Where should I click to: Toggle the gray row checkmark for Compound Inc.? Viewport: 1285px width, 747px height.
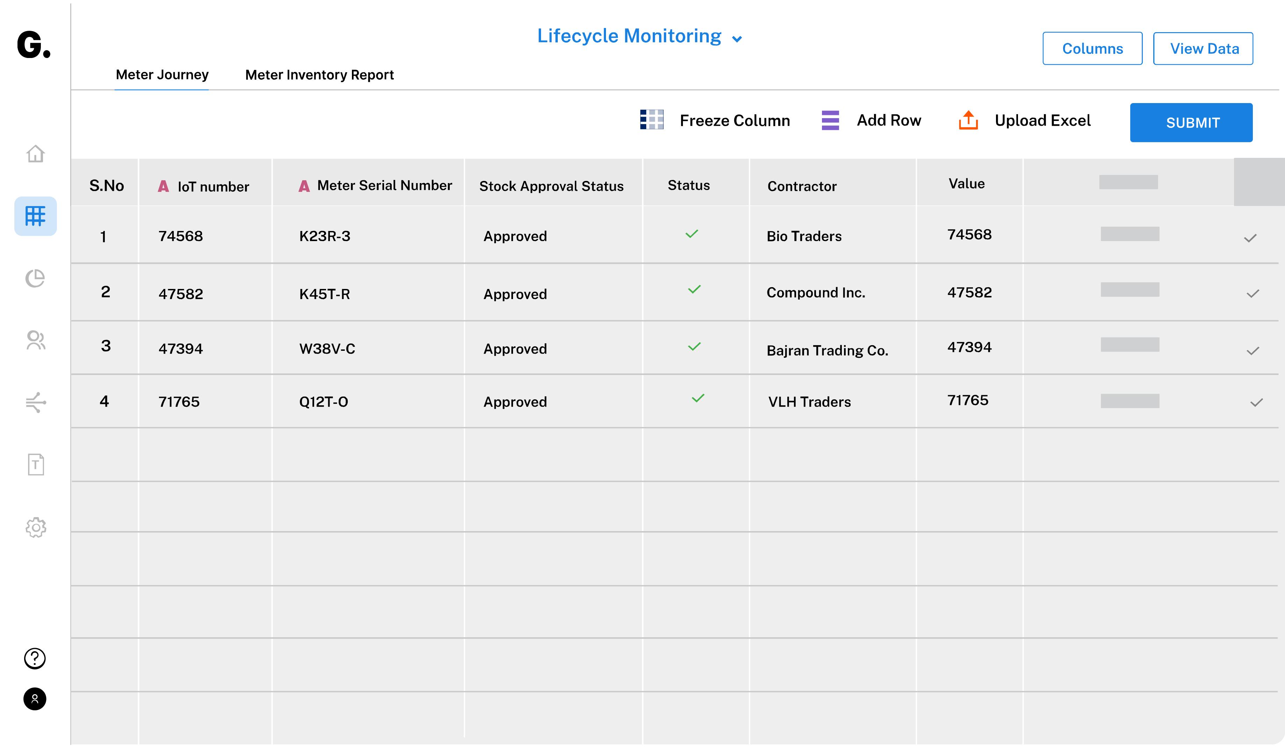pos(1252,294)
